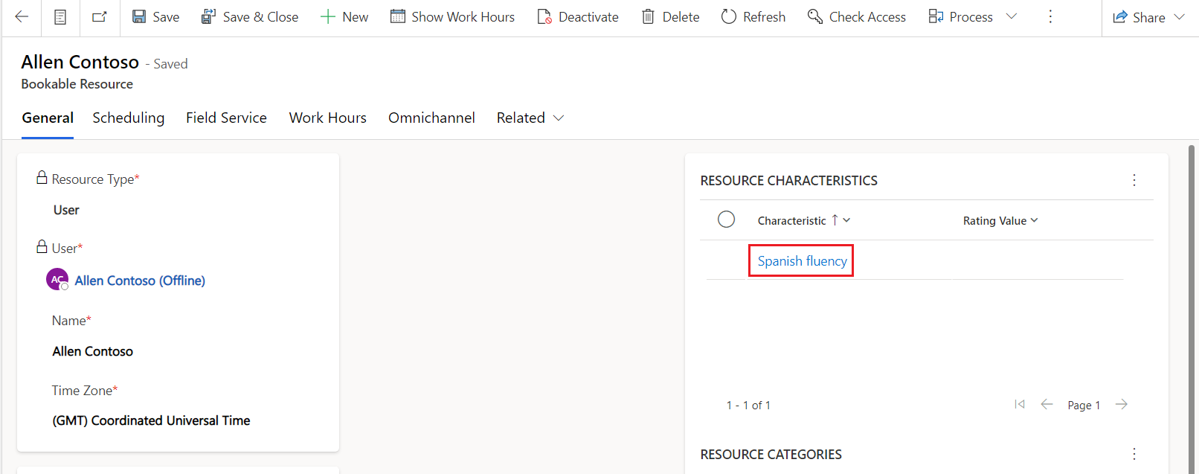Go to next page arrow

point(1122,404)
